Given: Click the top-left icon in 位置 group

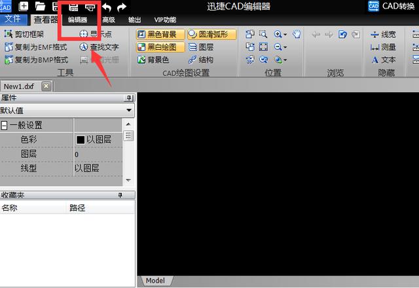Looking at the screenshot, I should (250, 34).
